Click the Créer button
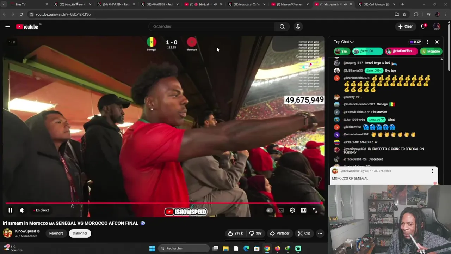Viewport: 451px width, 254px height. (x=405, y=26)
